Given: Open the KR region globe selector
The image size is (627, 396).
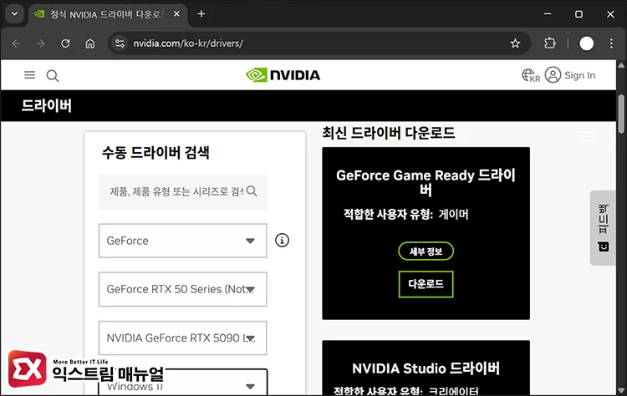Looking at the screenshot, I should pos(531,75).
